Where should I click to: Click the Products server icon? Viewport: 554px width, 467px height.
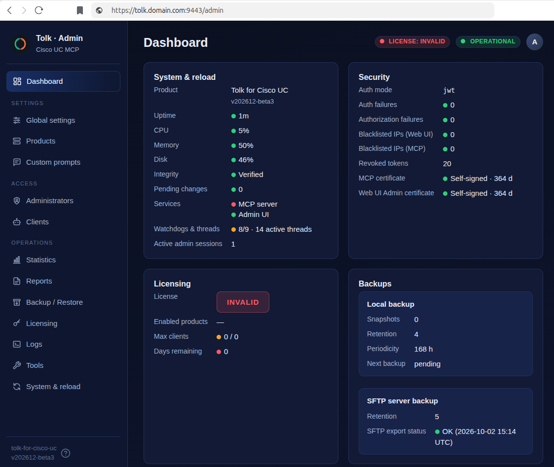coord(17,141)
